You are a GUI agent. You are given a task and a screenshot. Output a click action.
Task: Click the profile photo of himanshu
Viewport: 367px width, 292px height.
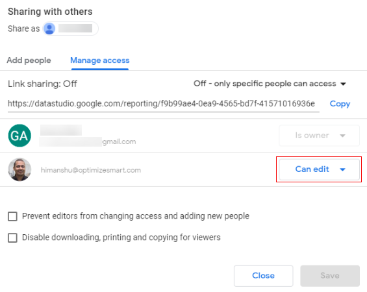[x=19, y=169]
